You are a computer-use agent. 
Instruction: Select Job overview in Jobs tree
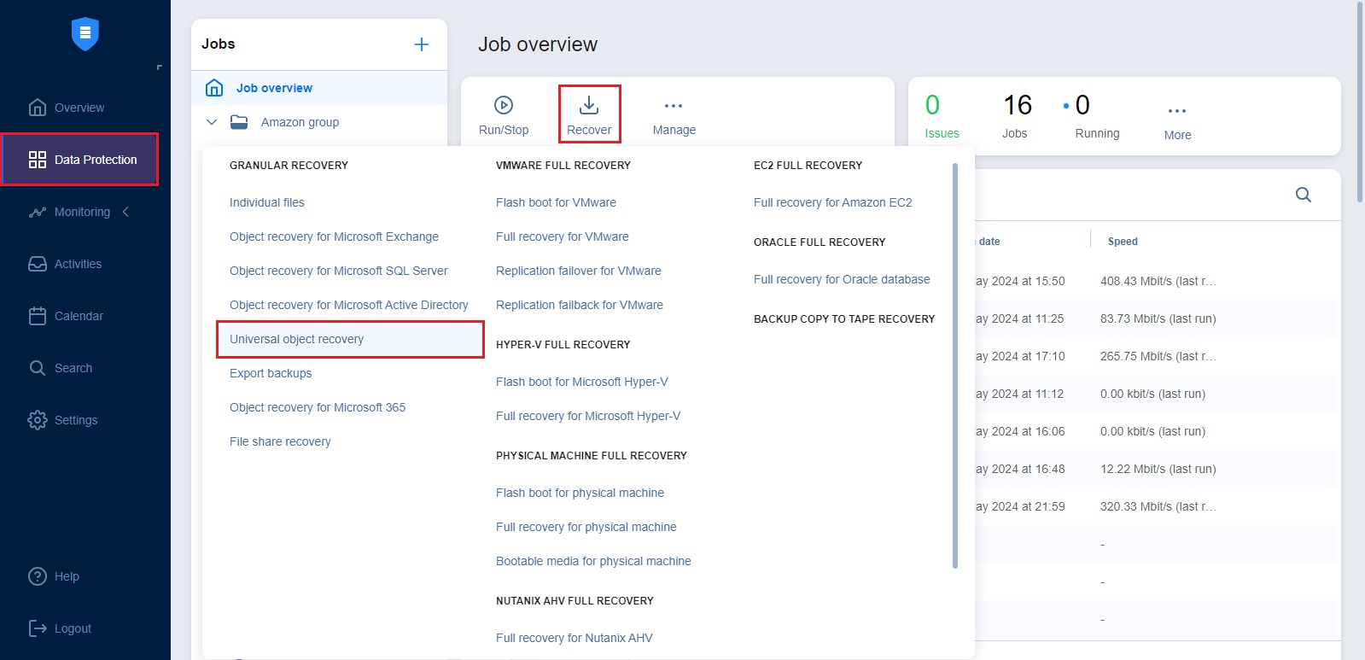(x=274, y=88)
